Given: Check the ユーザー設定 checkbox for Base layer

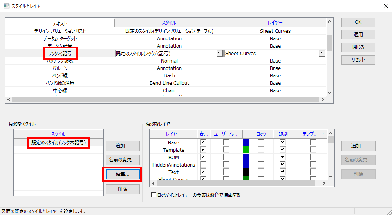Looking at the screenshot, I should [226, 142].
